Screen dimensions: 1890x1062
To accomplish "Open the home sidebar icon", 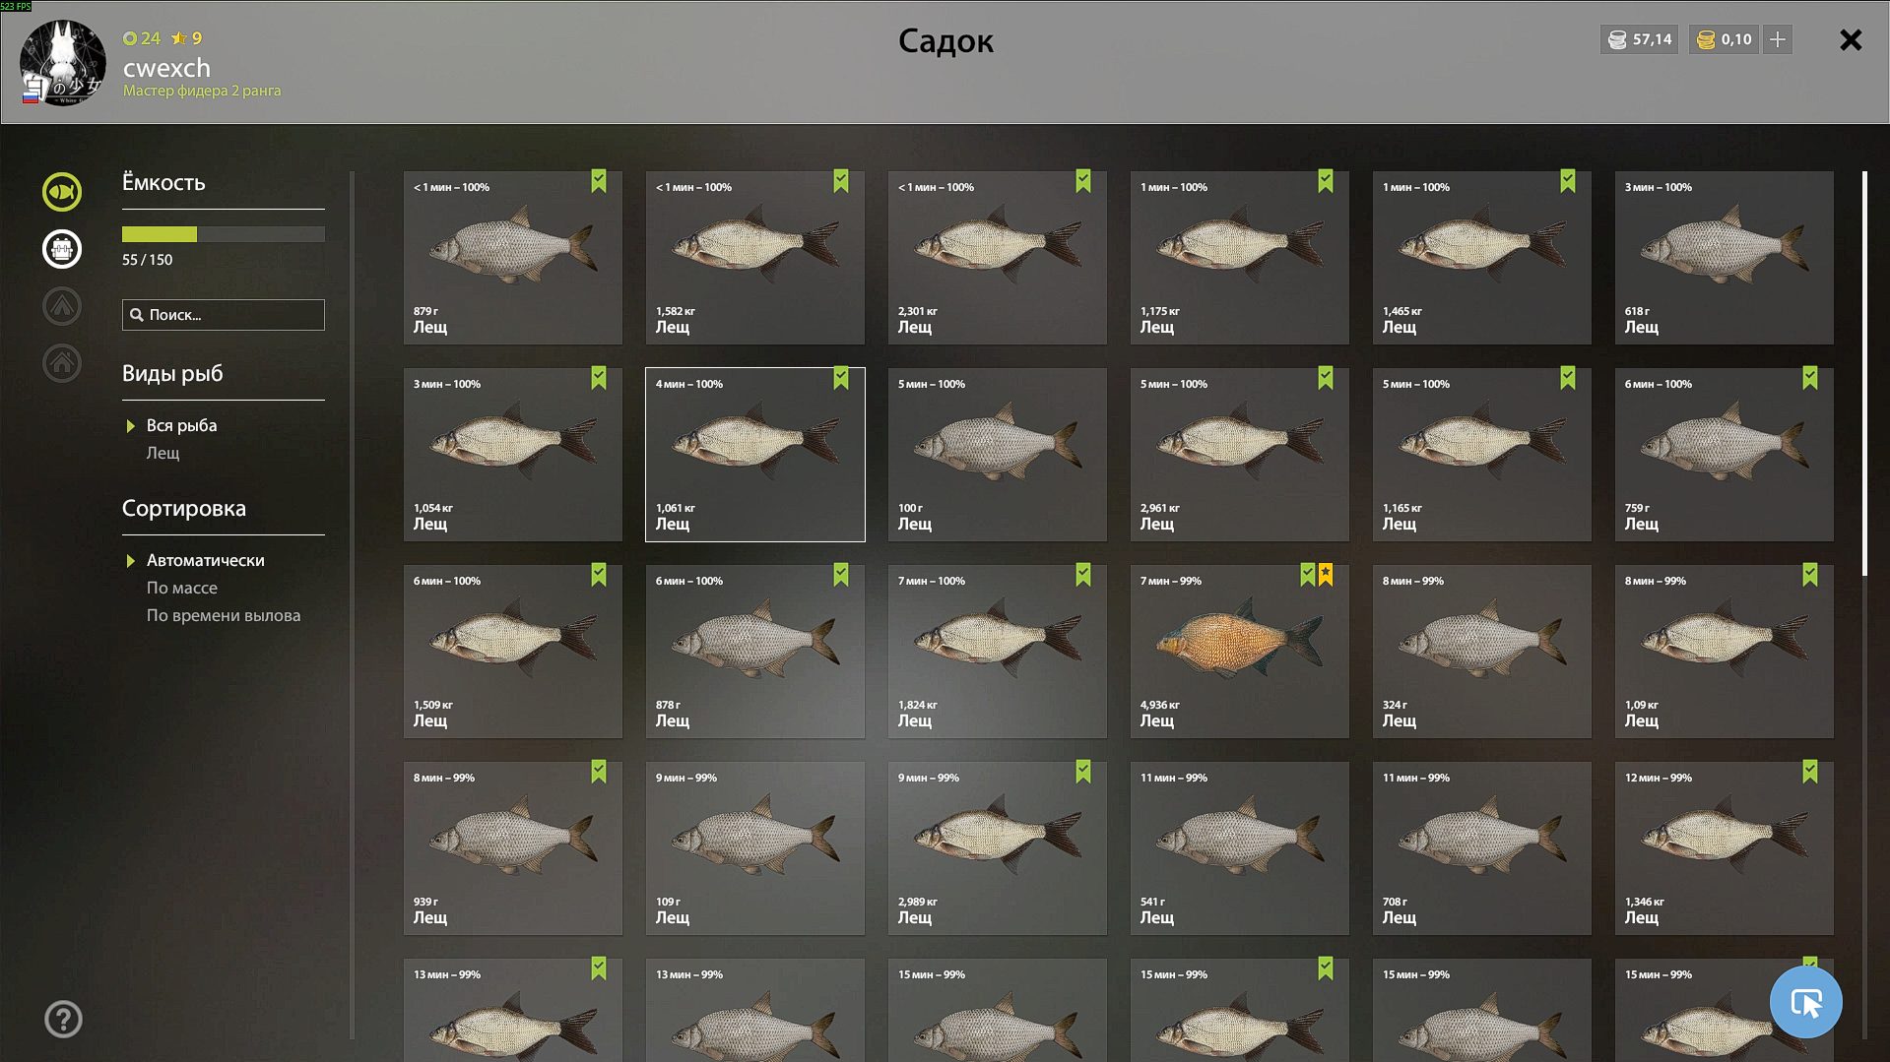I will coord(61,363).
